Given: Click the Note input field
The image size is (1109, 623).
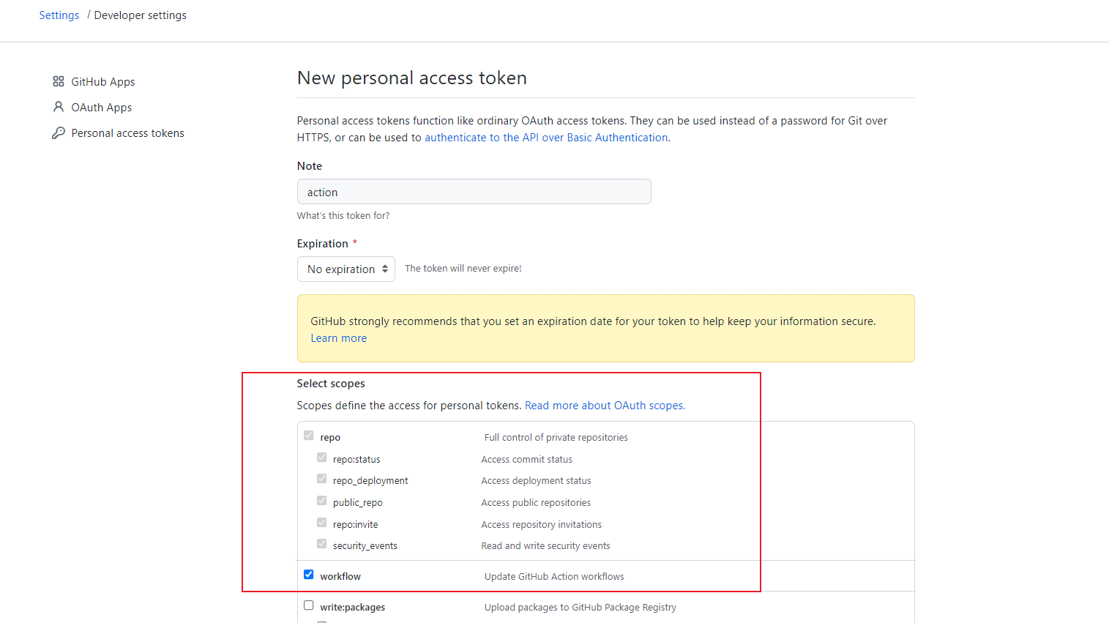Looking at the screenshot, I should [x=474, y=192].
